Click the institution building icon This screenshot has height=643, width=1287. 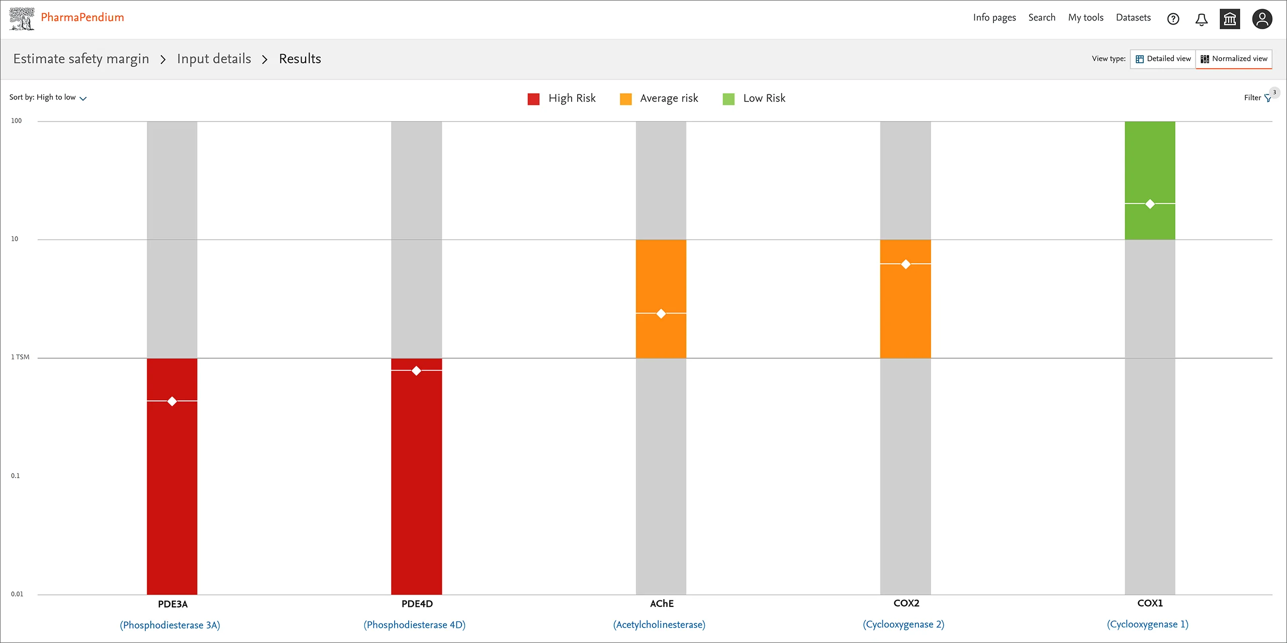coord(1230,19)
